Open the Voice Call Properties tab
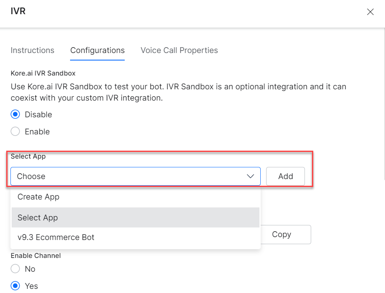The image size is (385, 293). pyautogui.click(x=179, y=51)
